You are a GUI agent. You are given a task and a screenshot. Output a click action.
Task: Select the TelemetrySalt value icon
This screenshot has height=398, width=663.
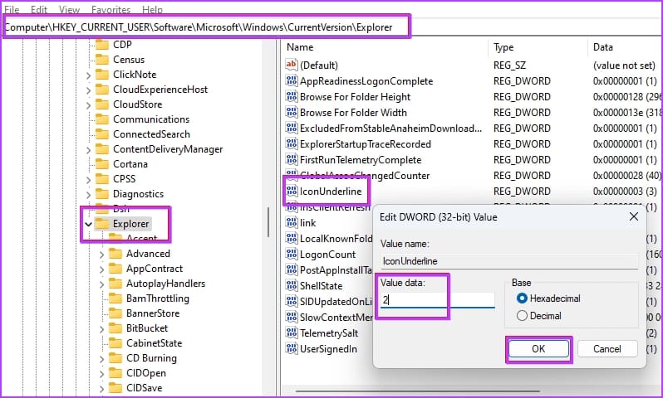tap(292, 333)
